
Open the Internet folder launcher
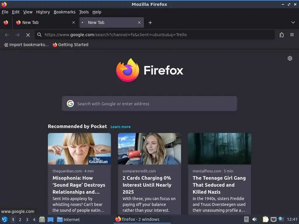(x=68, y=219)
